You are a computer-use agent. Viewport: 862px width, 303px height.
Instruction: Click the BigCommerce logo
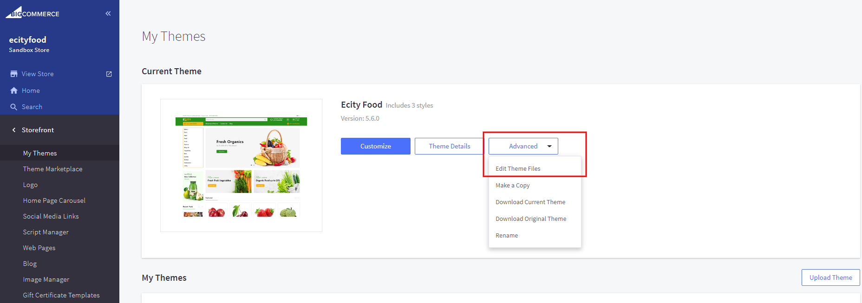coord(33,13)
